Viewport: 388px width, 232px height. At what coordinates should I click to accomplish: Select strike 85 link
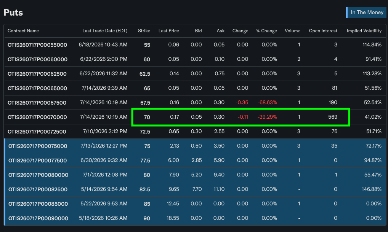click(147, 204)
